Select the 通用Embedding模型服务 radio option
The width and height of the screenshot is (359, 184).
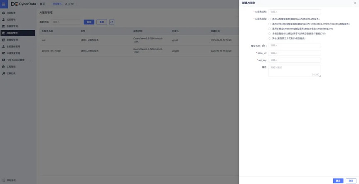pos(270,24)
